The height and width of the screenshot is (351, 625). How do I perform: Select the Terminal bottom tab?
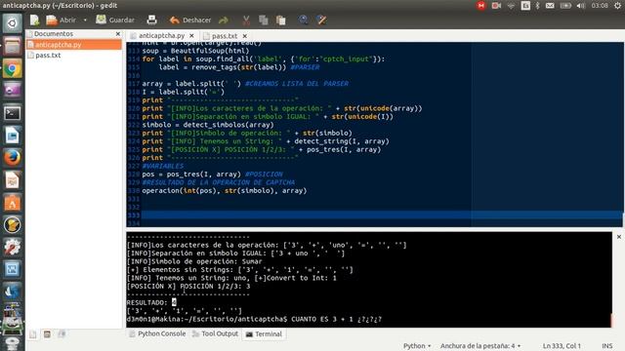click(x=264, y=334)
